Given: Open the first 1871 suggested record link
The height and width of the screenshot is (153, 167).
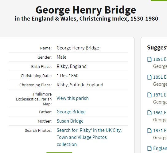Looking at the screenshot, I should (x=160, y=95).
